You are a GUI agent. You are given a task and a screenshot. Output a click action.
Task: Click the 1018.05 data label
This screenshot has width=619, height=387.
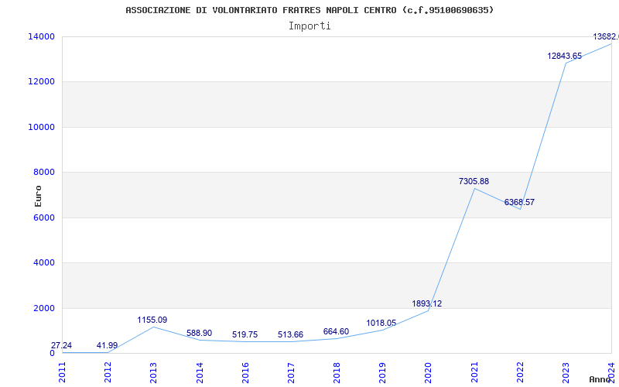point(381,323)
